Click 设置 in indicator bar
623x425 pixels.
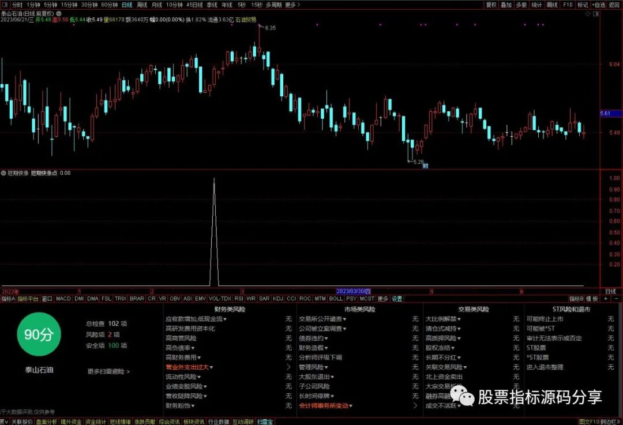point(397,299)
